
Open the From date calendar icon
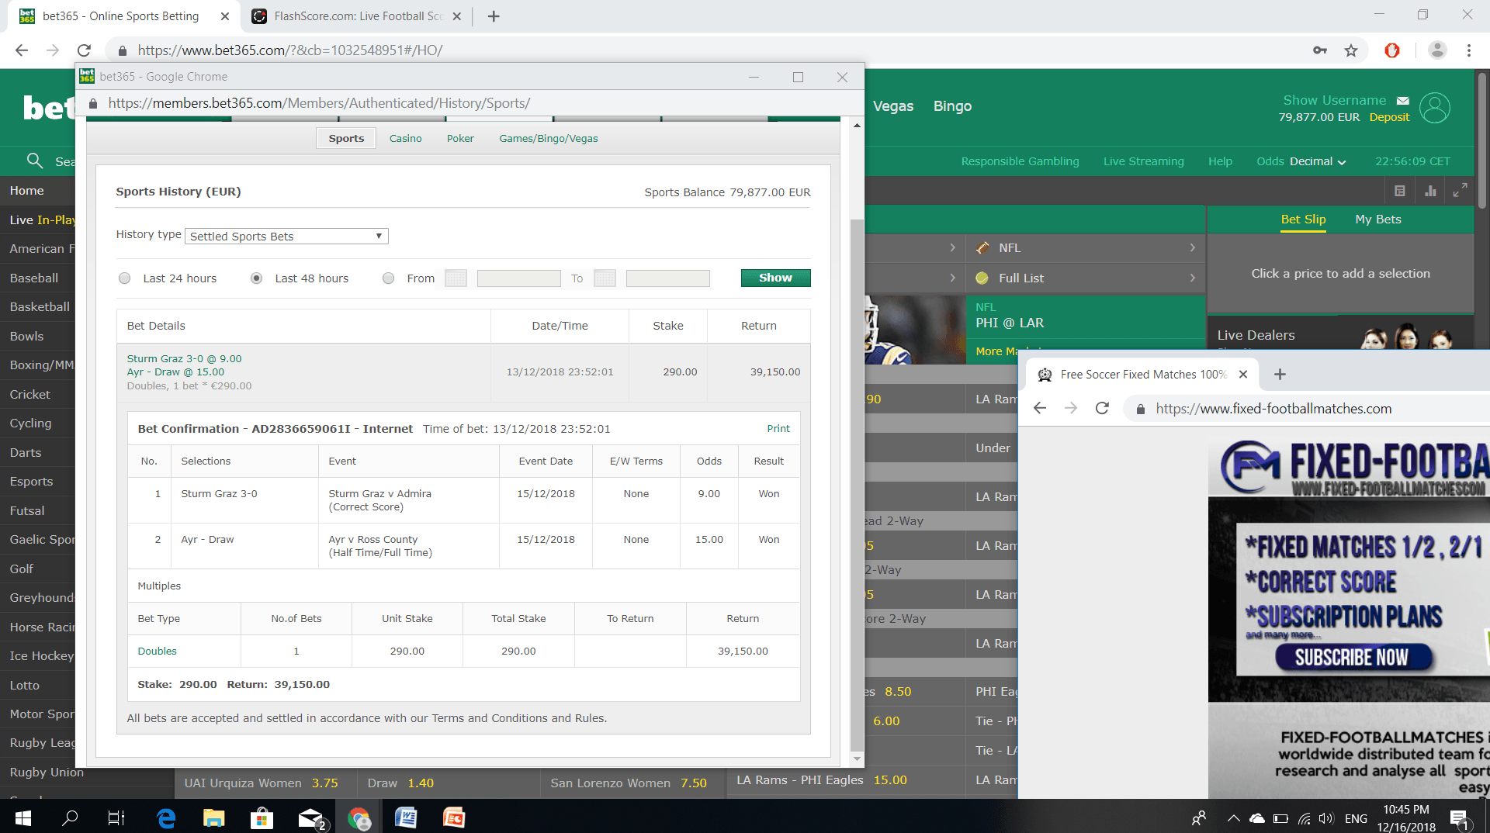point(456,278)
